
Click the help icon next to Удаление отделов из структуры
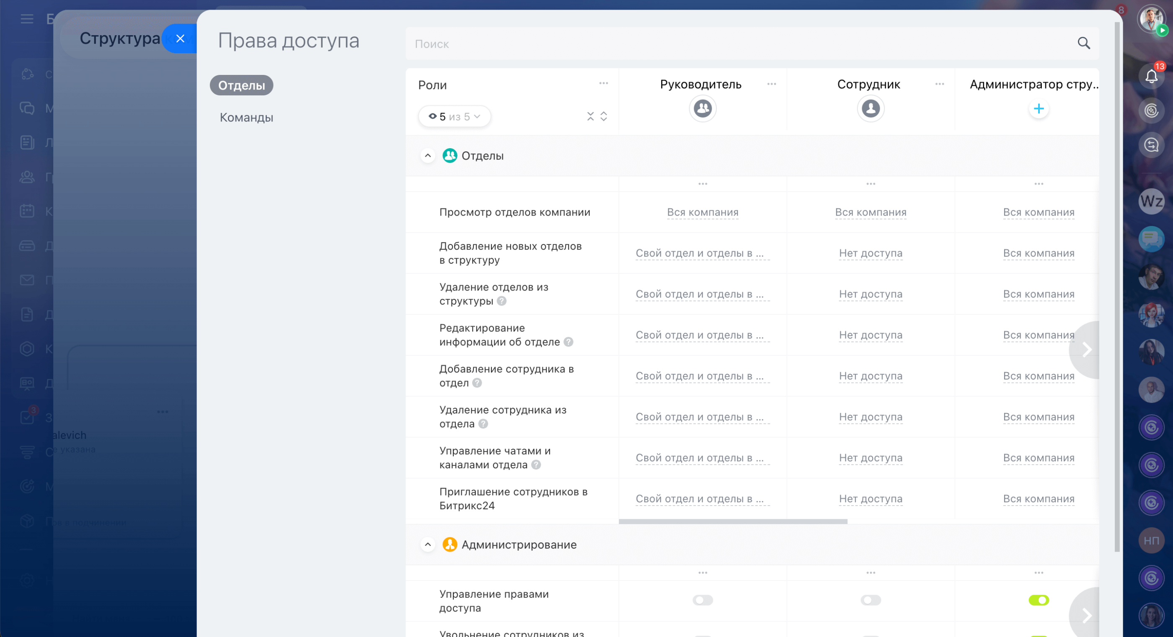[501, 301]
